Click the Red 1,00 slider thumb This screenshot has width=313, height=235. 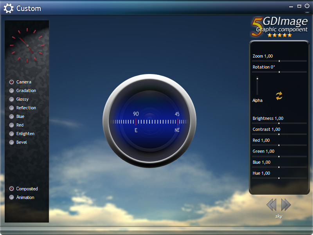pos(279,145)
